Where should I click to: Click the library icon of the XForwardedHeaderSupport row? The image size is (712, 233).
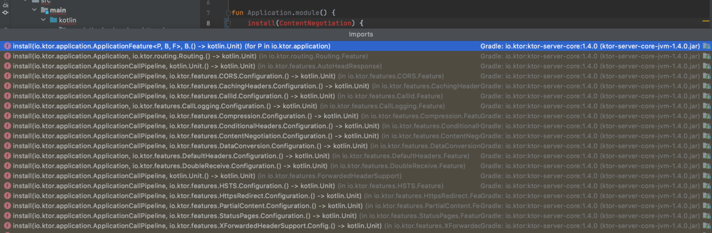pyautogui.click(x=707, y=226)
